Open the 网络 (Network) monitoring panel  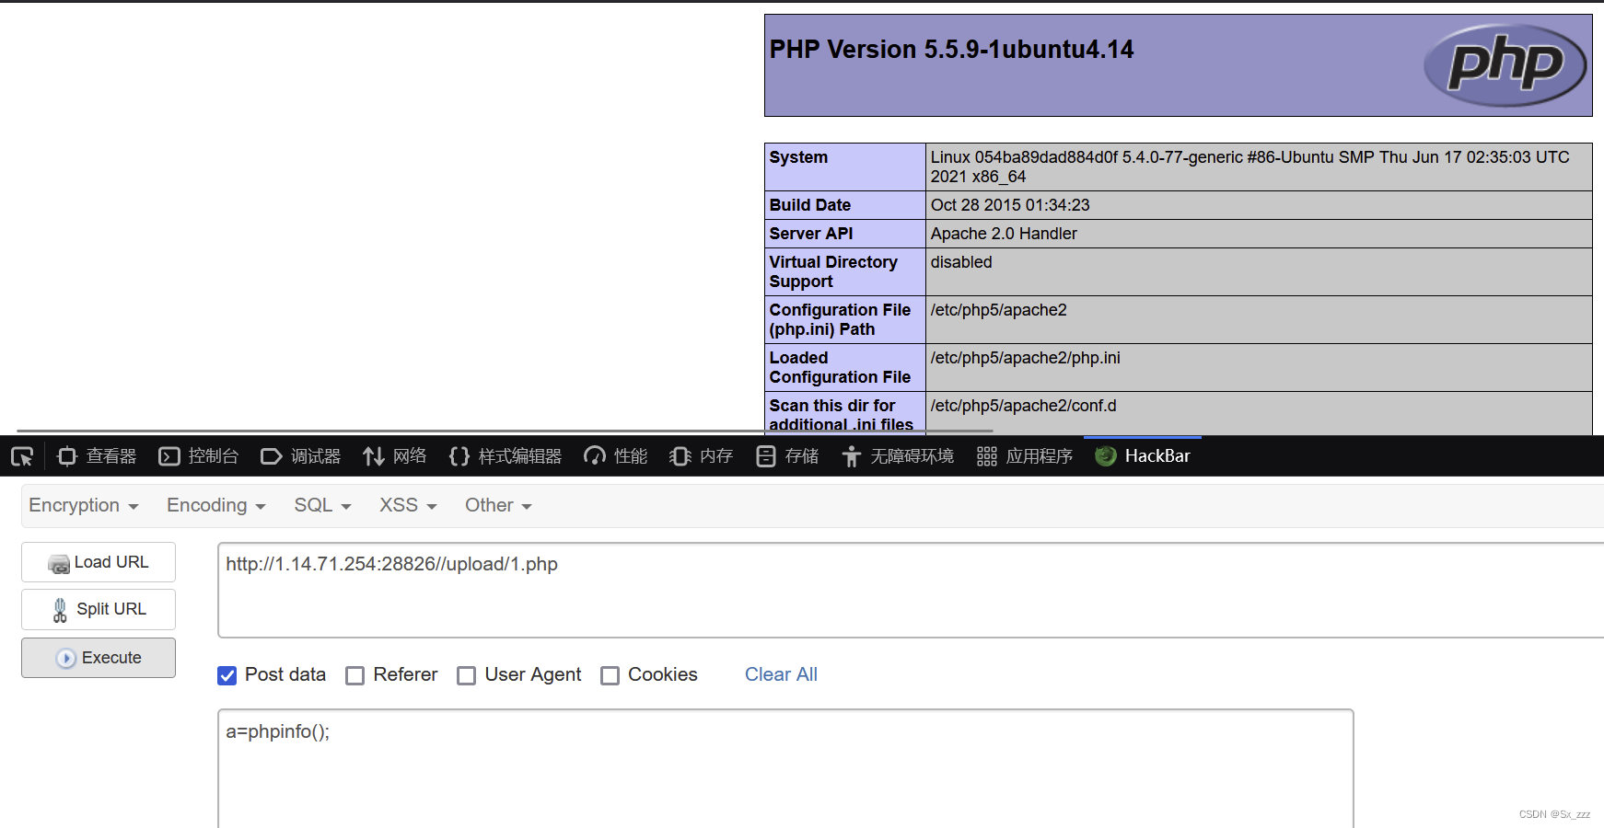[395, 455]
